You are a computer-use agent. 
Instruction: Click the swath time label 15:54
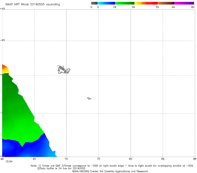pyautogui.click(x=9, y=162)
